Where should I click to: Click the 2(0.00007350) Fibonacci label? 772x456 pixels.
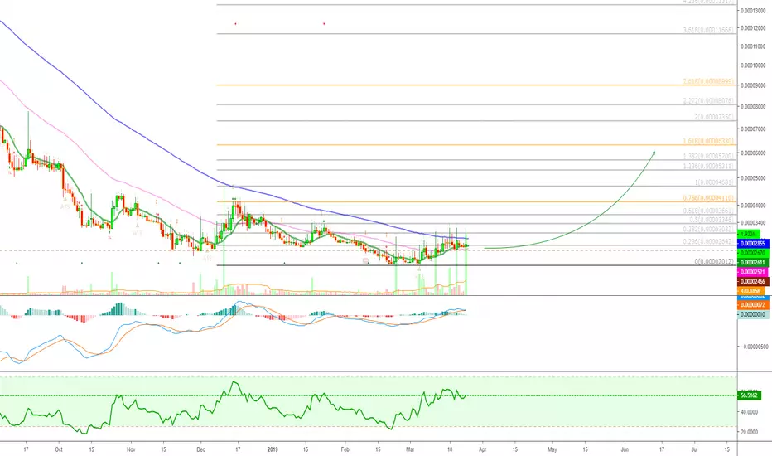(x=714, y=117)
